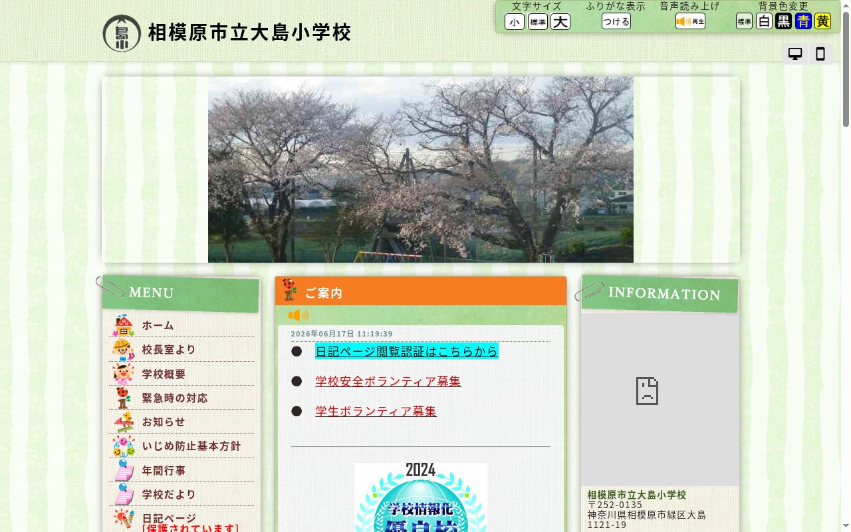851x532 pixels.
Task: Change background to black (黒)
Action: 784,21
